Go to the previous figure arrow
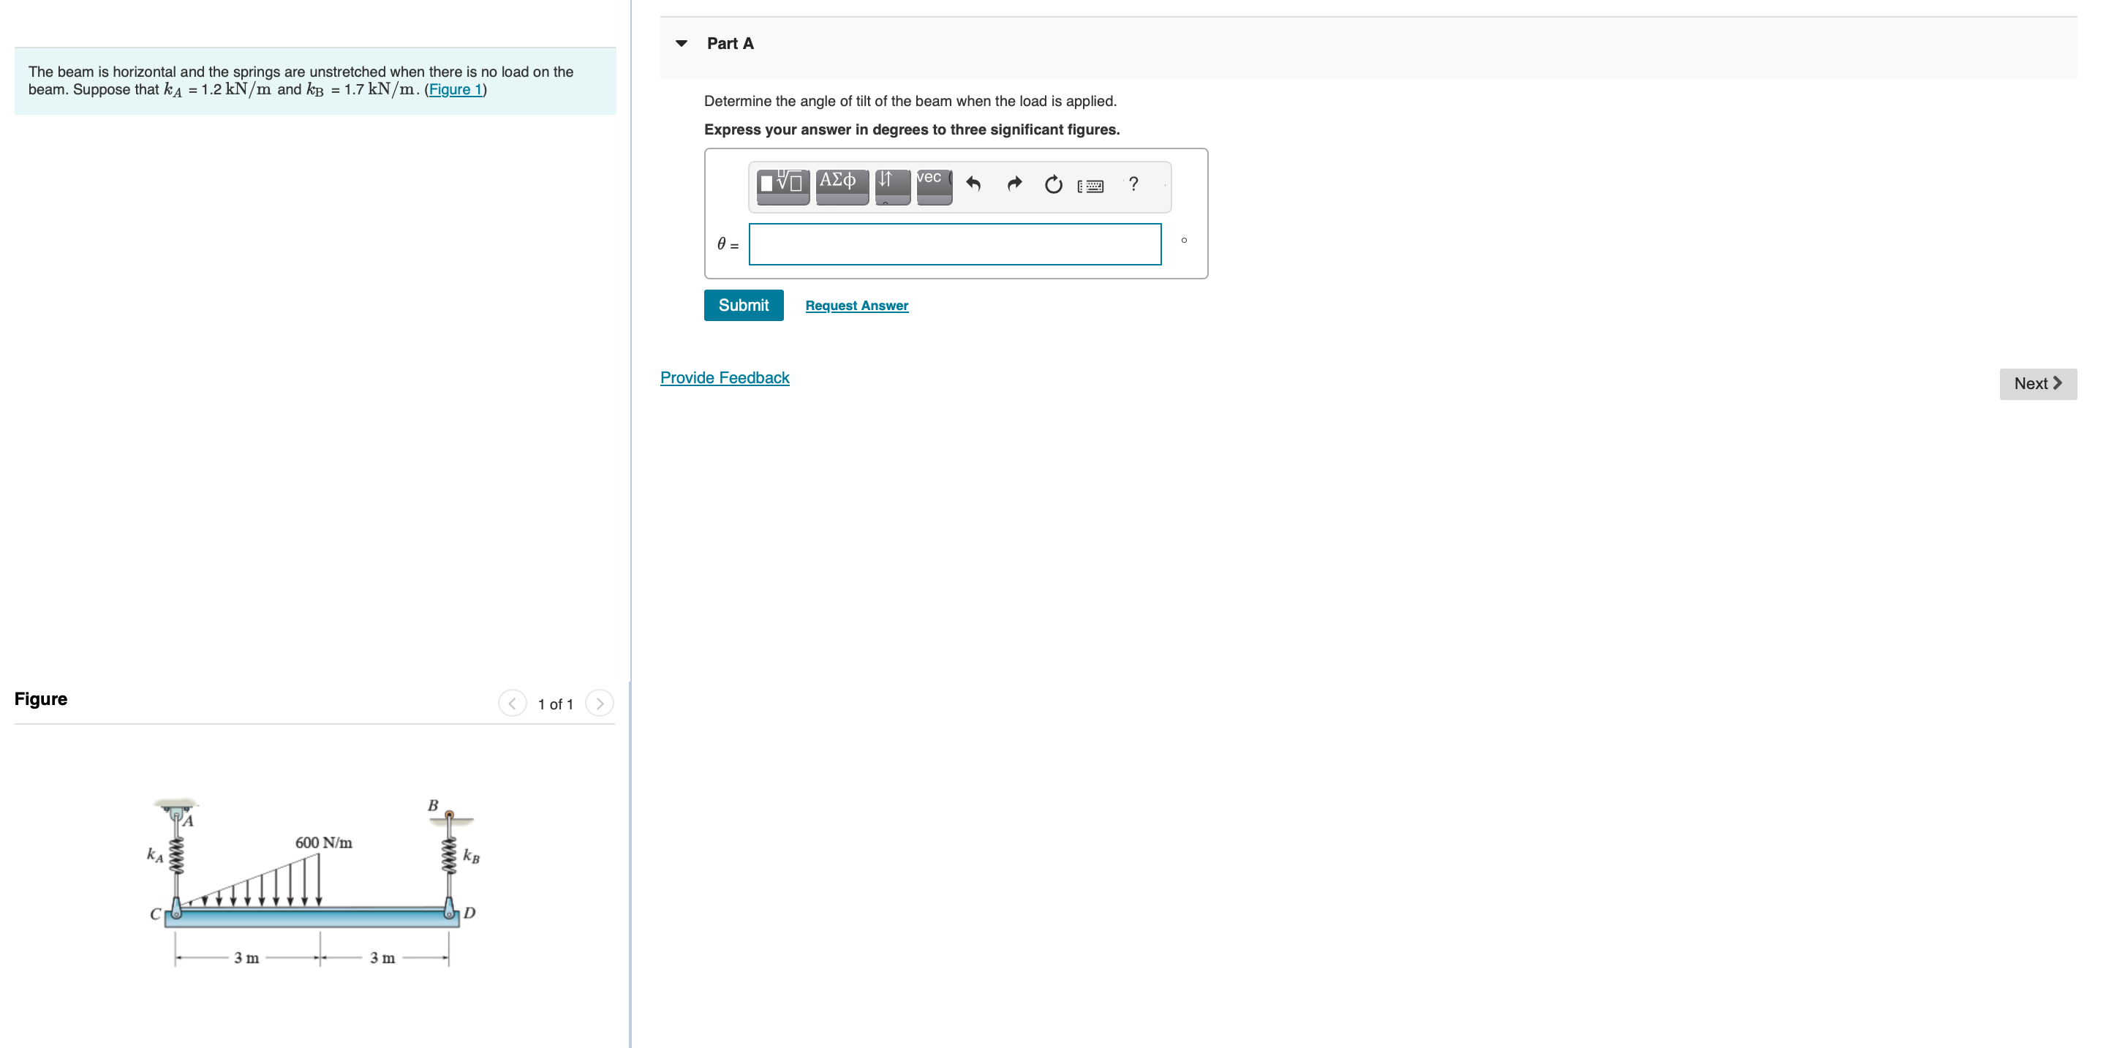This screenshot has height=1048, width=2106. [x=513, y=703]
